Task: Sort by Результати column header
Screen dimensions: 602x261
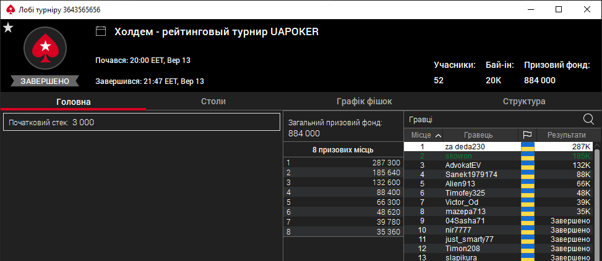Action: pyautogui.click(x=566, y=135)
